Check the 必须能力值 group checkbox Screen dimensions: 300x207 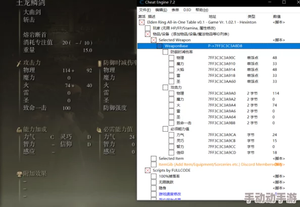[x=165, y=129]
